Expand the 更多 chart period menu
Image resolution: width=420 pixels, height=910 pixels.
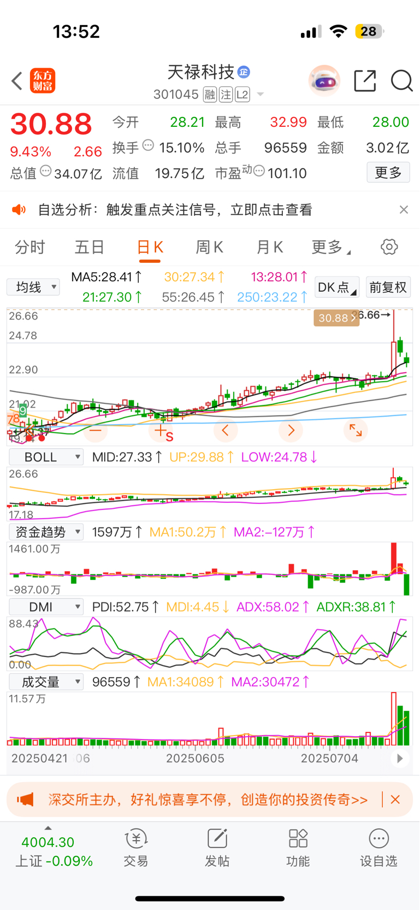[331, 248]
